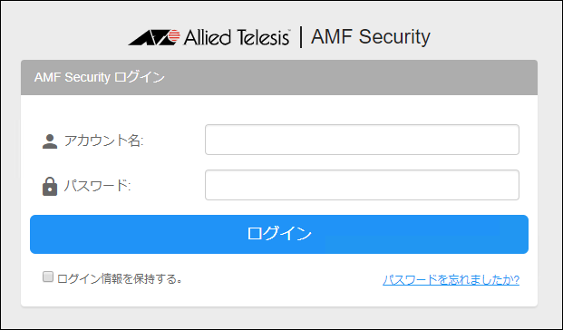Click the padlock icon beside パスワード
Viewport: 563px width, 330px height.
50,186
